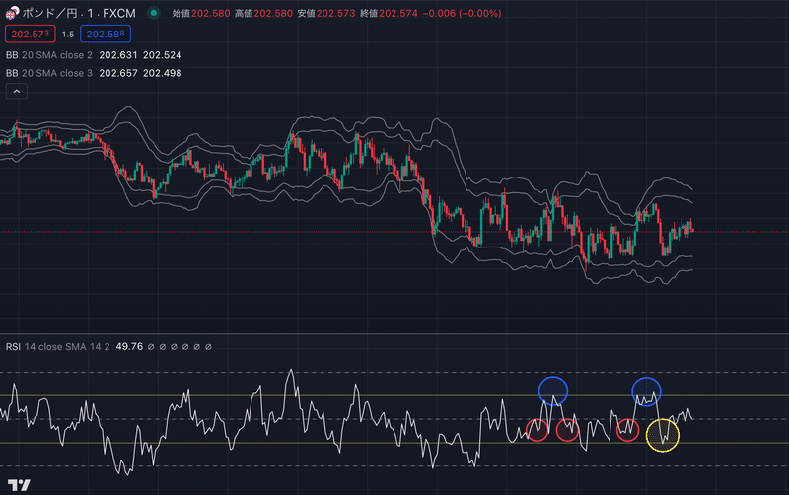Click BB close 2 upper band value 202.631
Screen dimensions: 789x495
(118, 55)
